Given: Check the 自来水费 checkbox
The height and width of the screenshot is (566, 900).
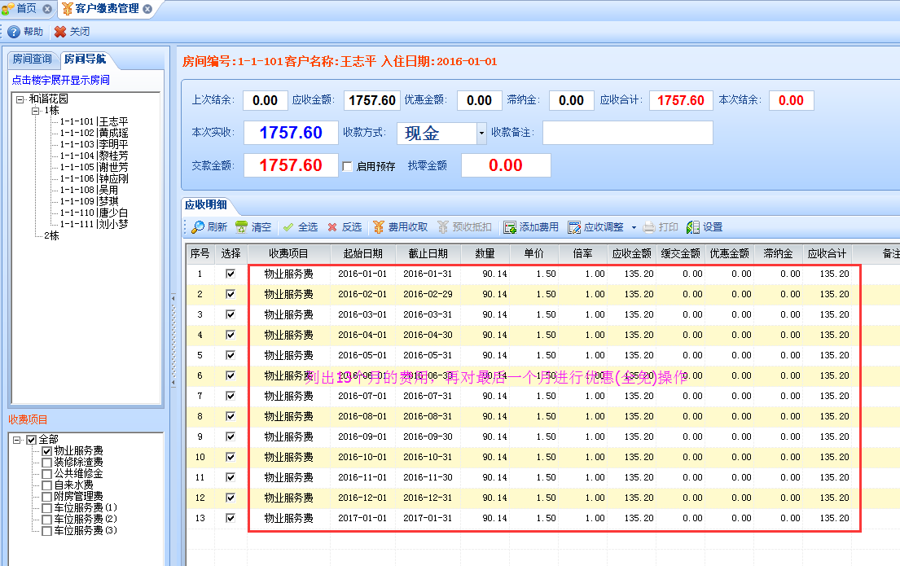Looking at the screenshot, I should [47, 485].
